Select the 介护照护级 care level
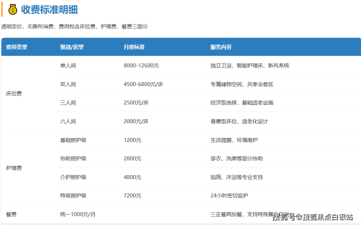 (73, 177)
